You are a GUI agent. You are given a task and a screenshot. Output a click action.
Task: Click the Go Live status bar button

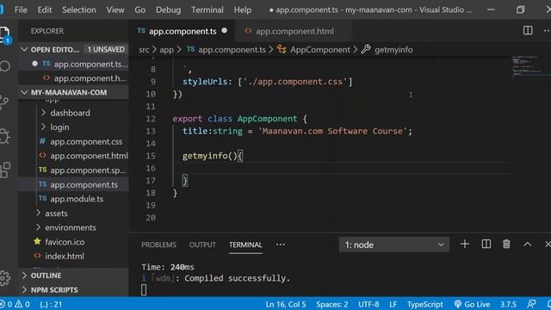click(x=472, y=304)
